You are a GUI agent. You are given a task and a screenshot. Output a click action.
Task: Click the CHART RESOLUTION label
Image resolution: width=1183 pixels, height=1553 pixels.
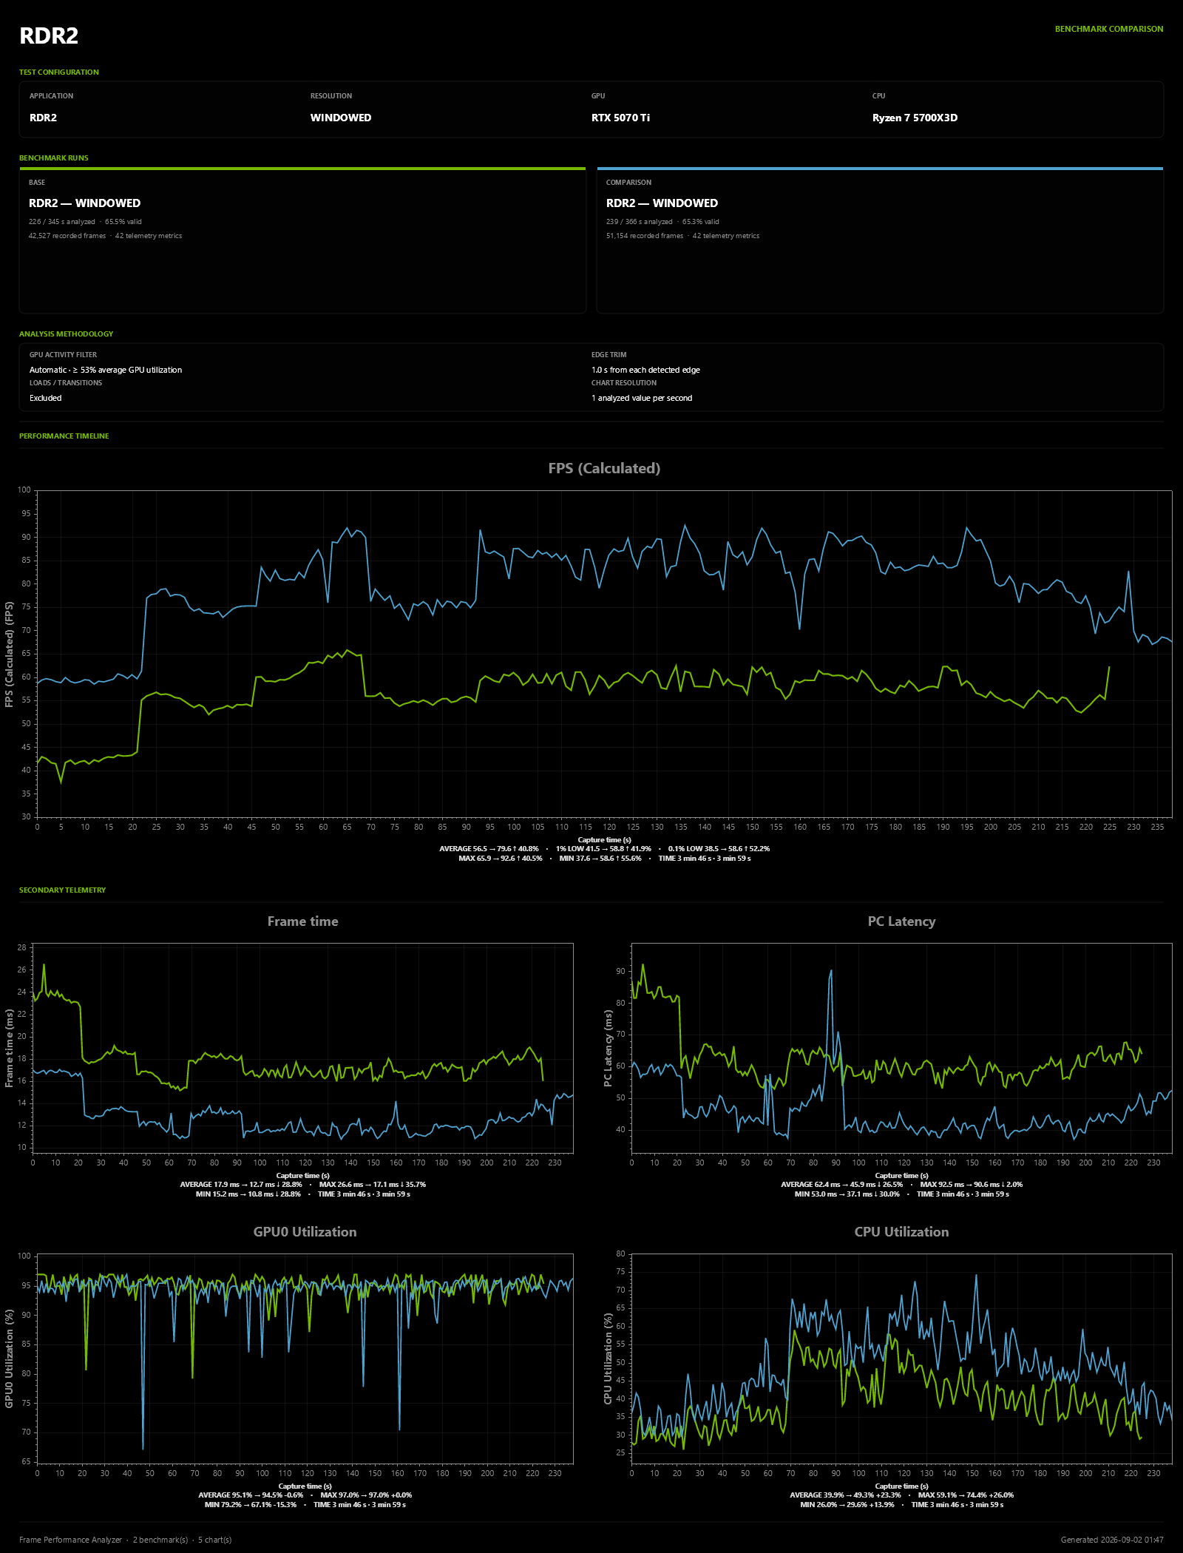point(624,383)
